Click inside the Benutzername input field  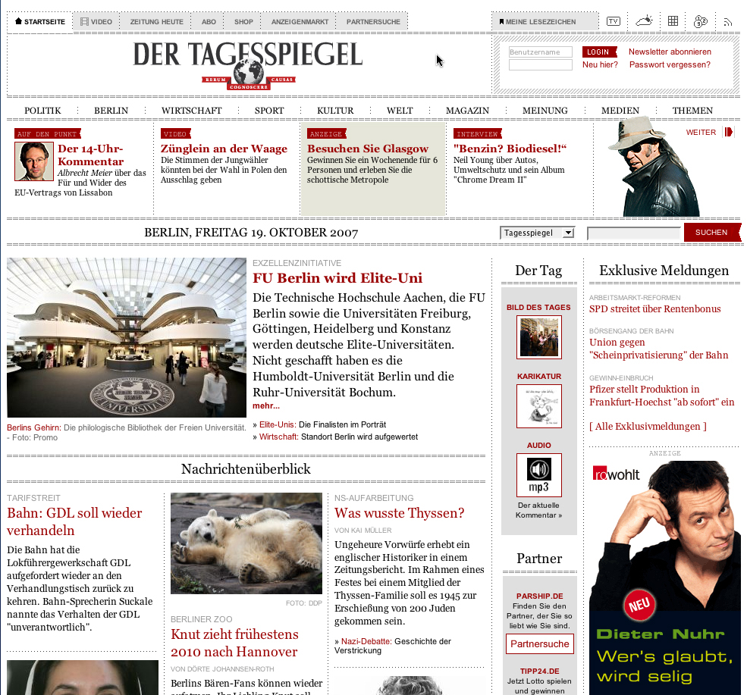[x=540, y=52]
